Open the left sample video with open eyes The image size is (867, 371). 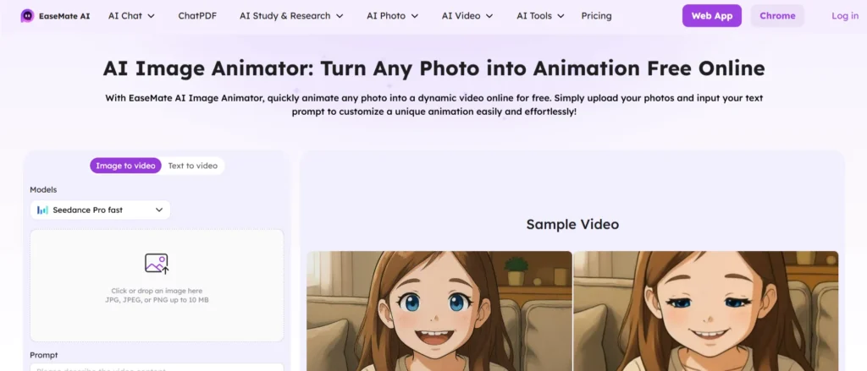click(x=439, y=311)
